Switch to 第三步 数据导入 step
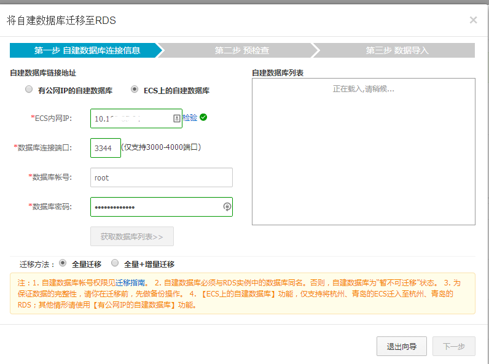Image resolution: width=489 pixels, height=364 pixels. [x=397, y=50]
